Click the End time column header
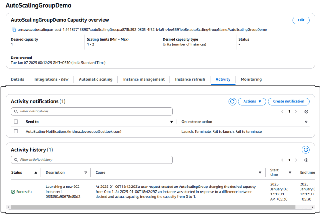 [x=307, y=173]
